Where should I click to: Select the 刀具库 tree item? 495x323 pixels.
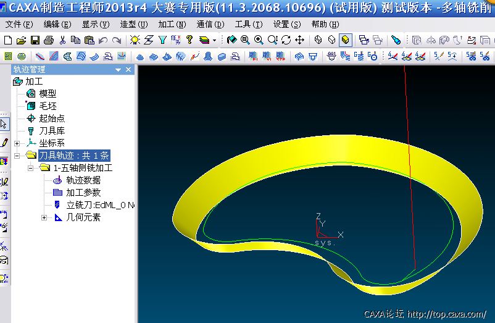pyautogui.click(x=46, y=131)
